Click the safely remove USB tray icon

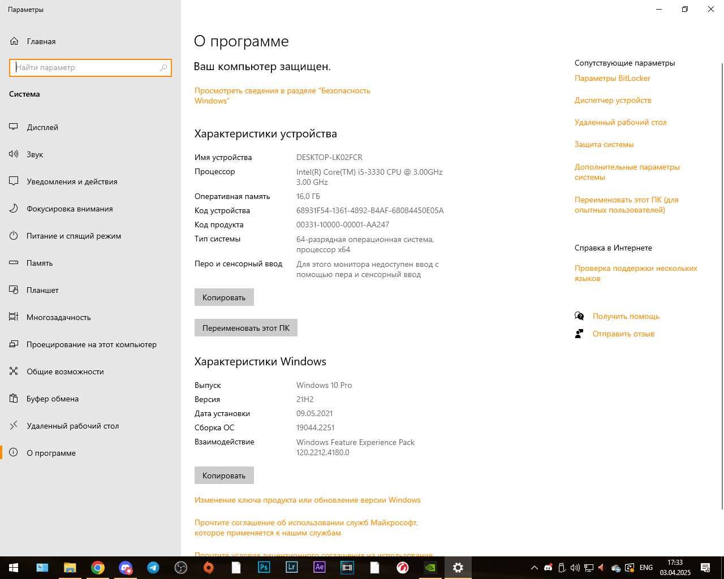(x=562, y=568)
